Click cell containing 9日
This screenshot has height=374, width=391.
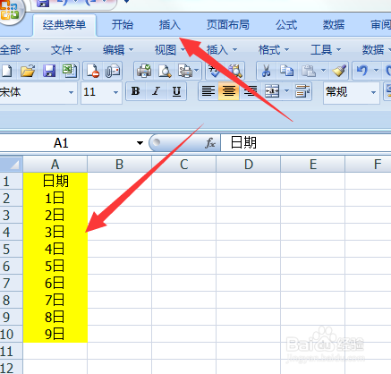click(55, 334)
